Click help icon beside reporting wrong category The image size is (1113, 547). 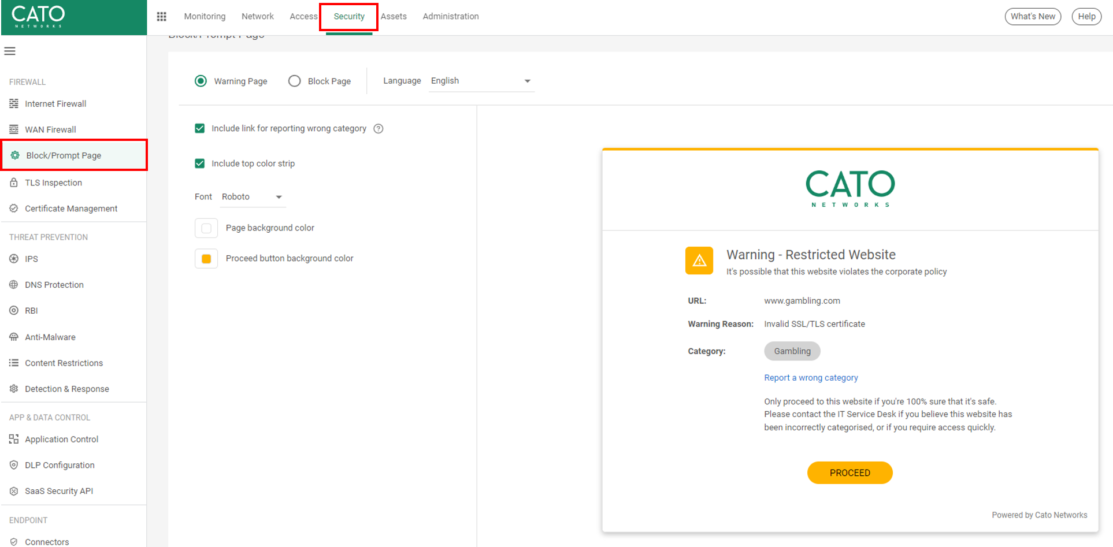[379, 129]
